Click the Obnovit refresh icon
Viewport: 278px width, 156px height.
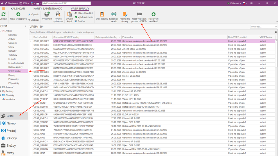(x=4, y=14)
